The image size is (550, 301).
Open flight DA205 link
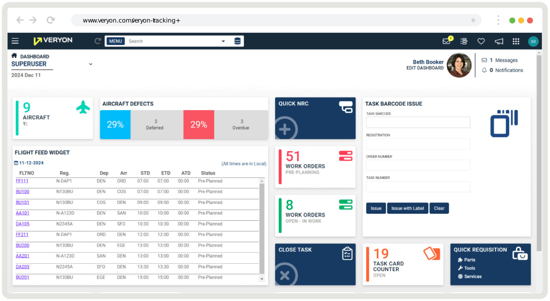22,267
